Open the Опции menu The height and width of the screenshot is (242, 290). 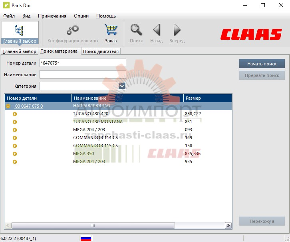coord(81,16)
